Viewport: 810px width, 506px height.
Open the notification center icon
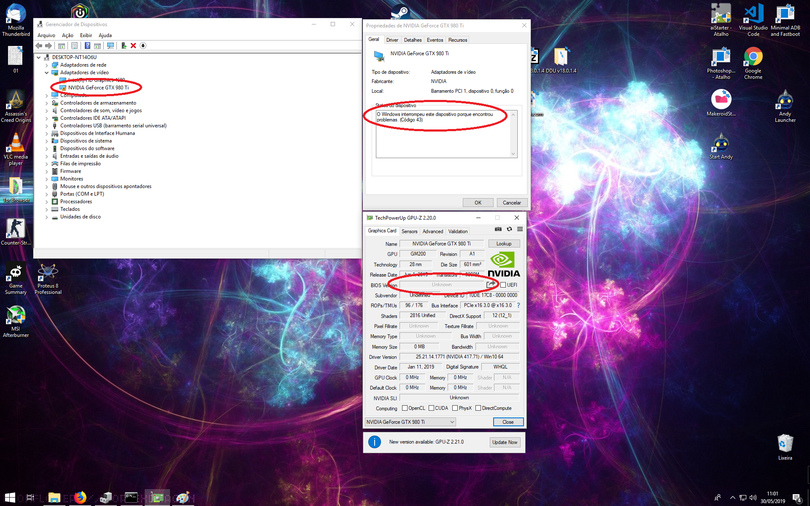[796, 498]
